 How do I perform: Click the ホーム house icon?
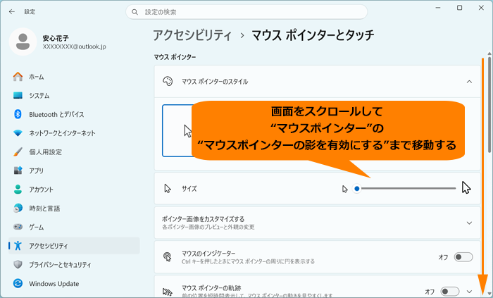[x=18, y=76]
